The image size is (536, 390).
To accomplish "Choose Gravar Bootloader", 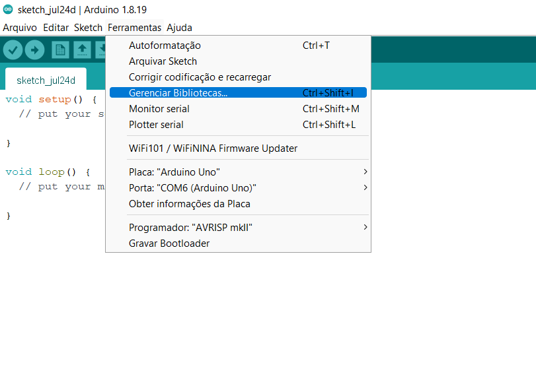I will click(x=239, y=244).
